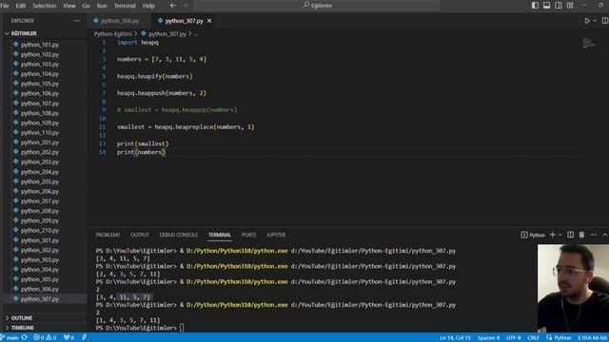Screen dimensions: 609x342
Task: Open the Selection menu
Action: [x=45, y=6]
